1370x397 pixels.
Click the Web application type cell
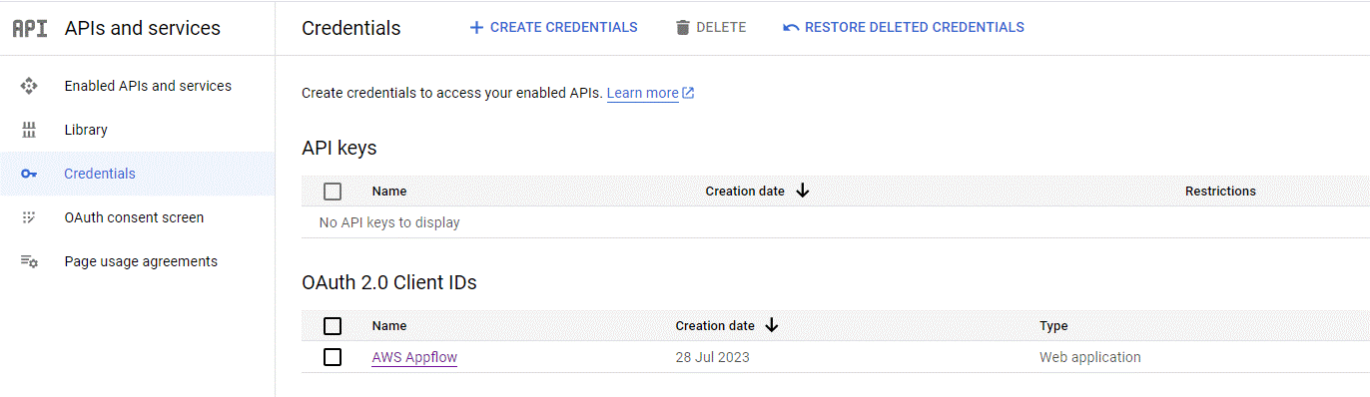coord(1090,357)
